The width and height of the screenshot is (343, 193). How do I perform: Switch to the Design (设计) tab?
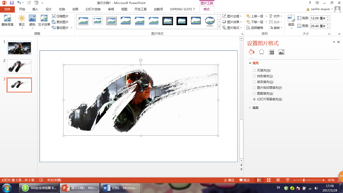coord(49,9)
